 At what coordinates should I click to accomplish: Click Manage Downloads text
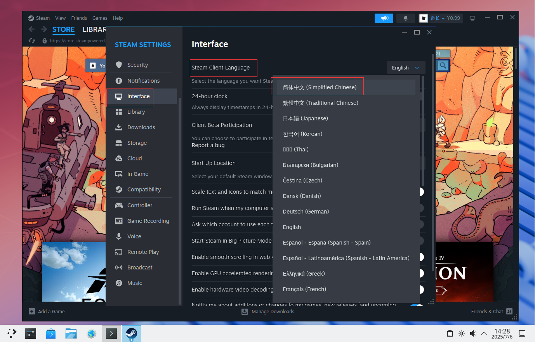(273, 311)
